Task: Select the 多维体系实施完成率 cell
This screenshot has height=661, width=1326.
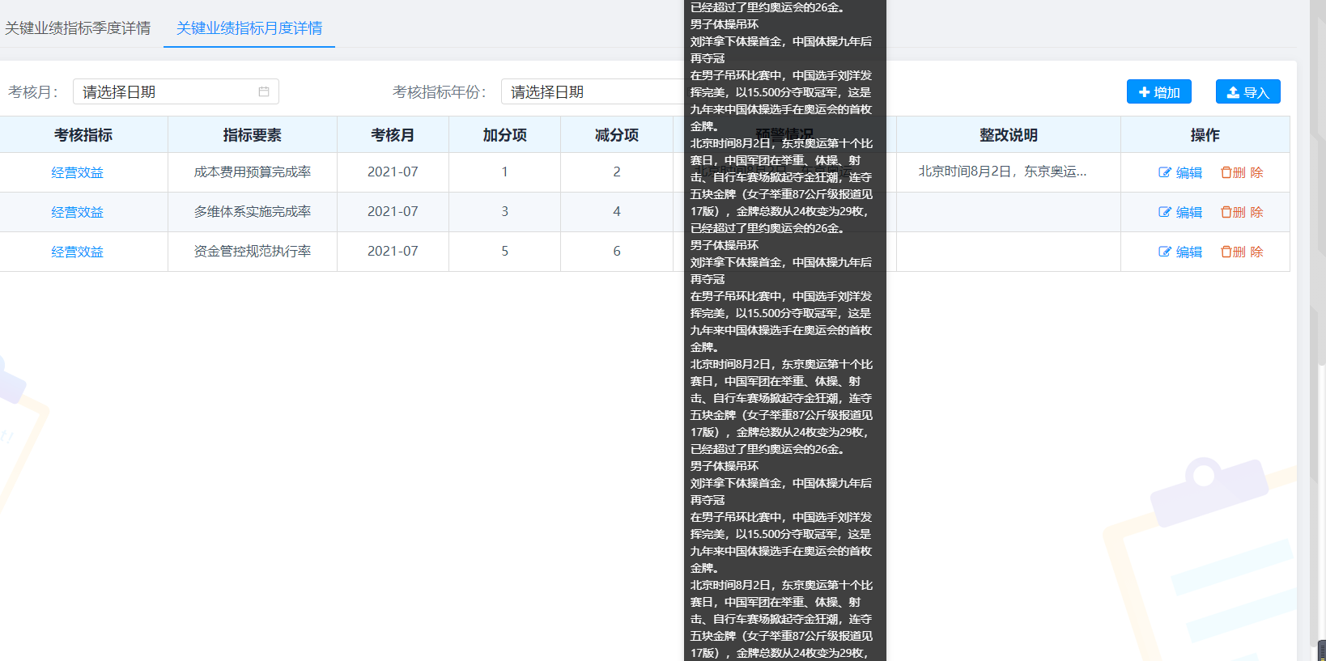Action: tap(253, 211)
